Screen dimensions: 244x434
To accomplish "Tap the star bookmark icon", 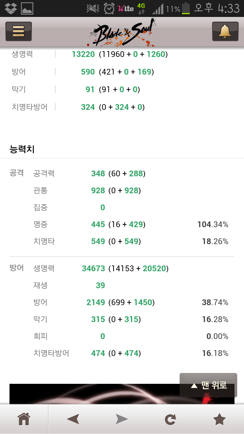I will point(220,419).
